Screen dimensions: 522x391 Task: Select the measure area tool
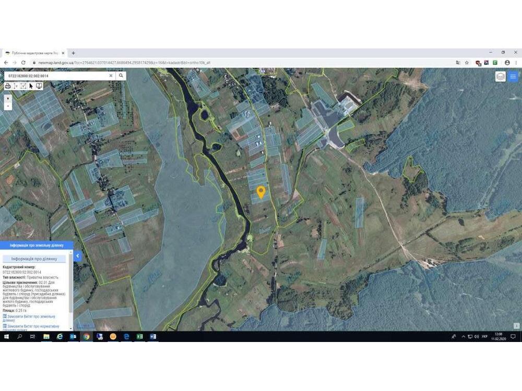click(x=23, y=86)
